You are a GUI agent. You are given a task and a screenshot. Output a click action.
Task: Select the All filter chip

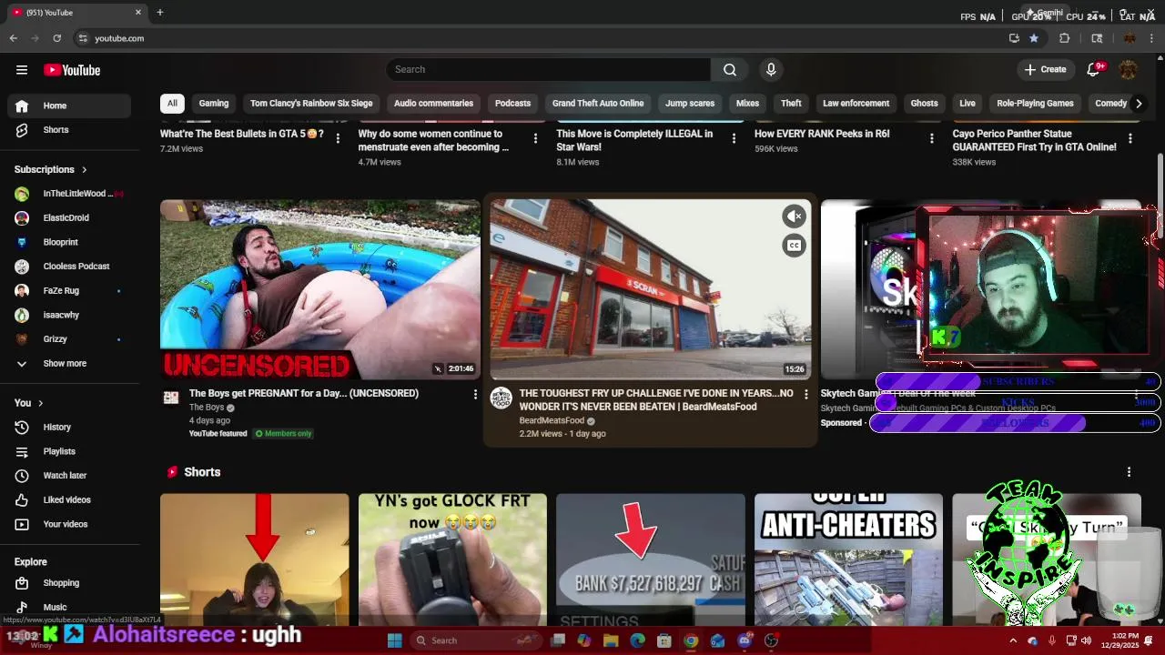click(172, 104)
